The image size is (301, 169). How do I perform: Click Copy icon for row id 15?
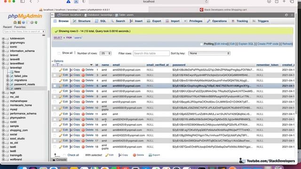coord(71,130)
